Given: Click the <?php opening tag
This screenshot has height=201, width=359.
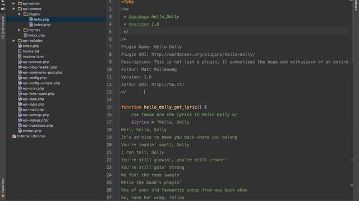Looking at the screenshot, I should pos(127,2).
